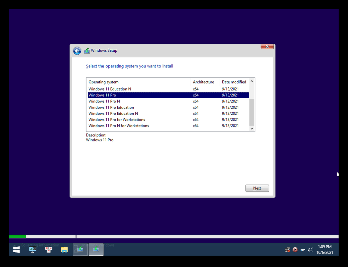Select Windows 11 Pro Education N
Viewport: 348px width, 267px height.
pos(168,113)
